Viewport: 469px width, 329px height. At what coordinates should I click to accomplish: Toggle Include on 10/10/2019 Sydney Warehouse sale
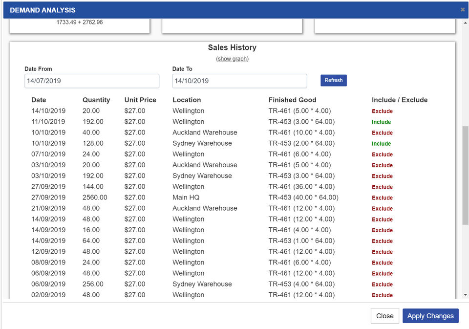coord(381,144)
